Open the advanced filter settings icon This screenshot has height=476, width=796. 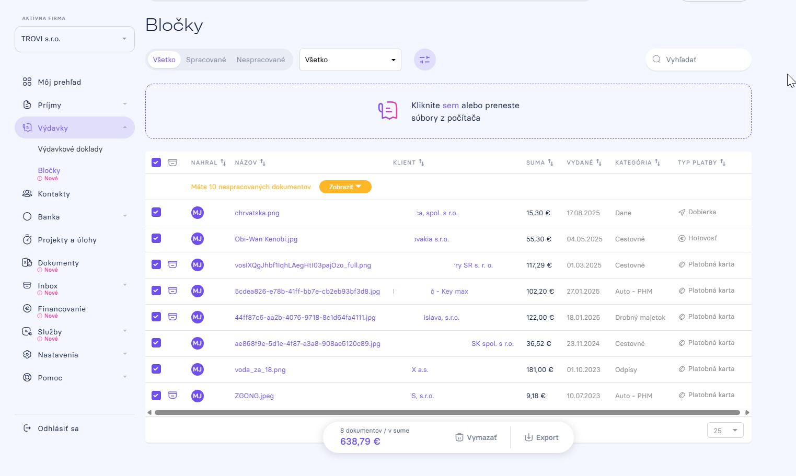pyautogui.click(x=424, y=60)
